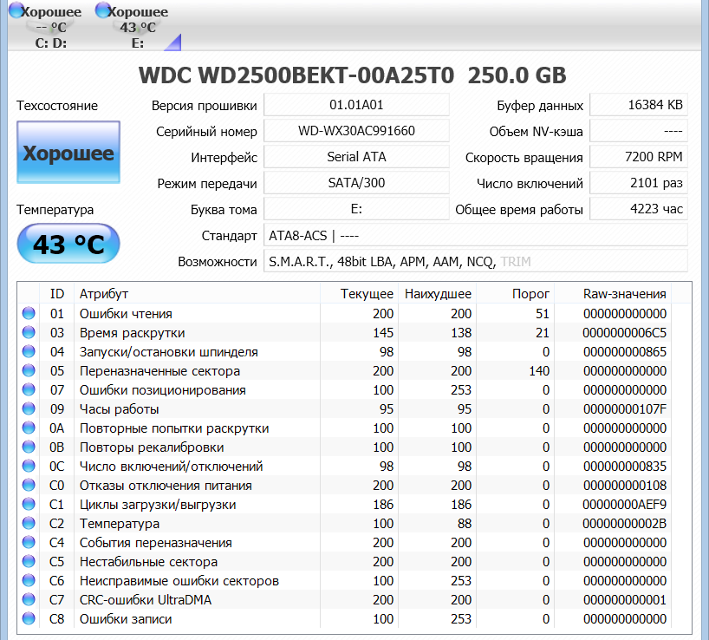Click the greyed-out TRIM feature text
The height and width of the screenshot is (640, 709).
coord(516,262)
